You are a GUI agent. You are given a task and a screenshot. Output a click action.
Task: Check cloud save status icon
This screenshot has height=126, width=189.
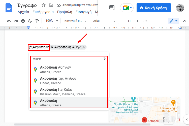(59, 5)
